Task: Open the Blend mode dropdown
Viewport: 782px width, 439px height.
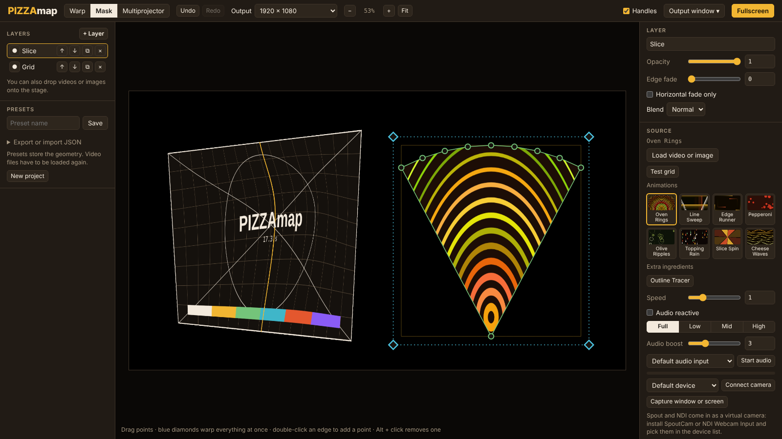Action: 686,109
